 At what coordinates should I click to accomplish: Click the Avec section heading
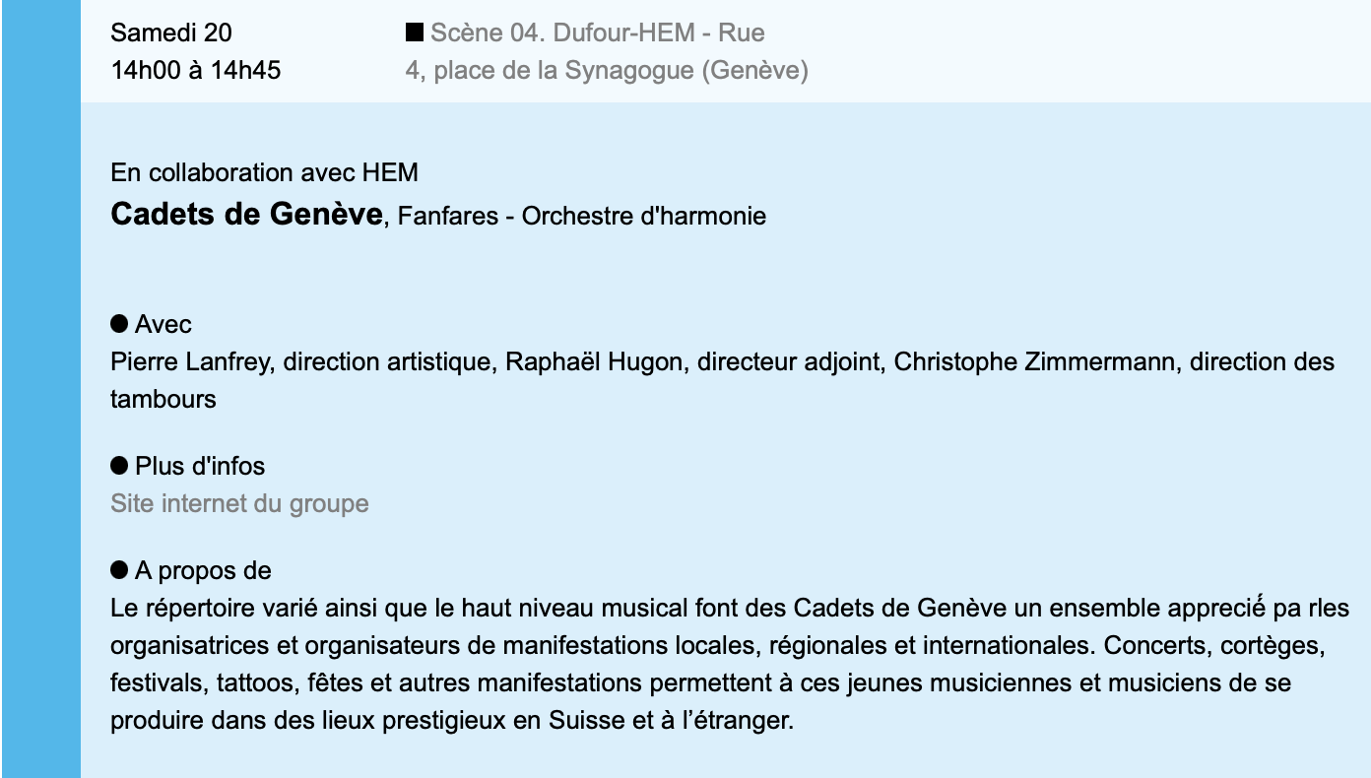click(x=163, y=324)
